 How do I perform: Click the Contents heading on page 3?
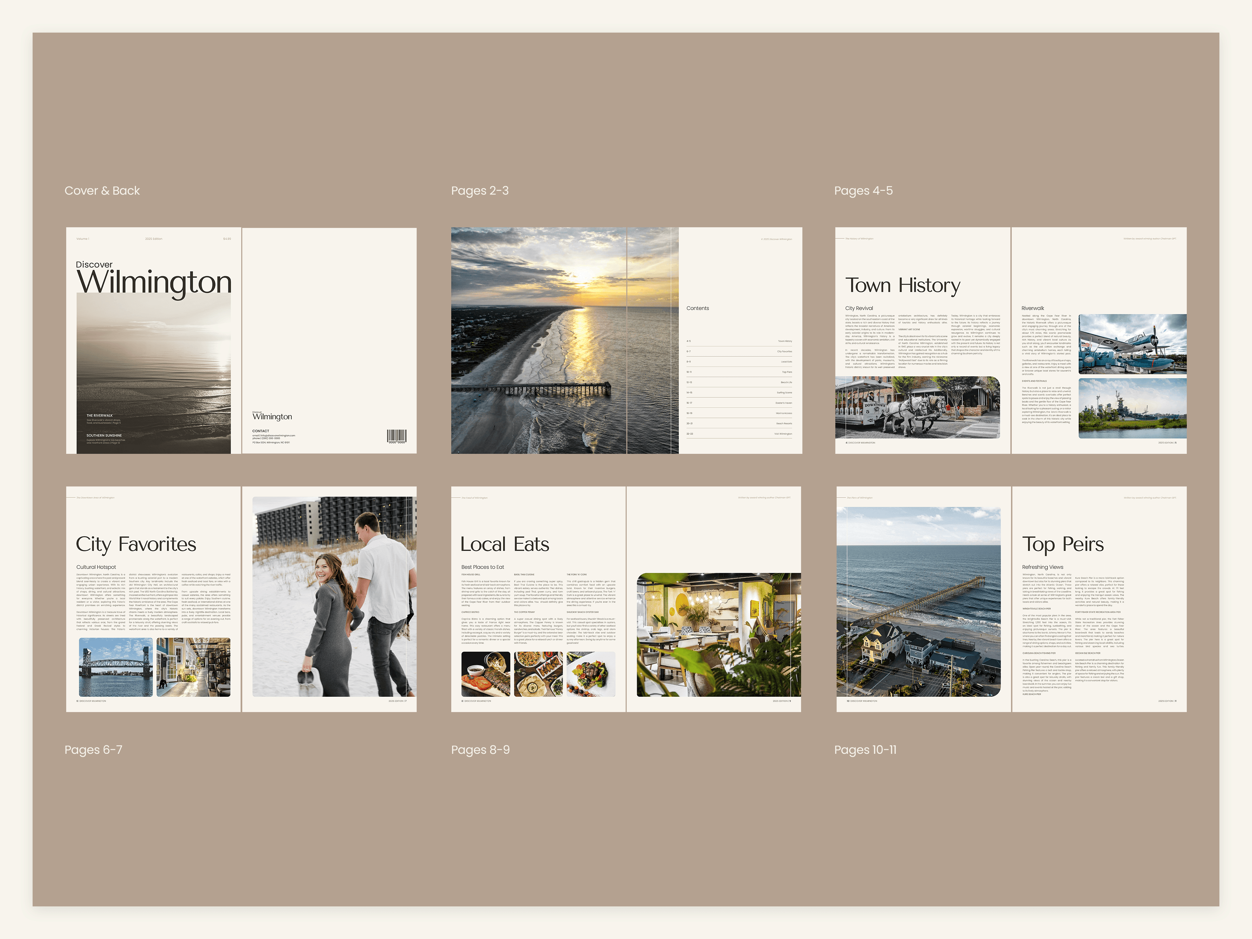coord(697,308)
